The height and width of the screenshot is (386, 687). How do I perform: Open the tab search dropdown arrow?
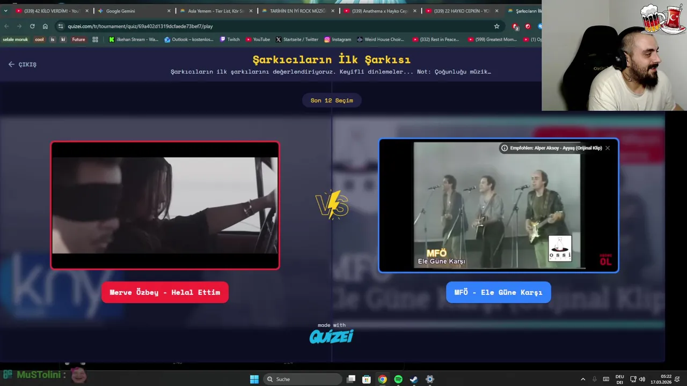(5, 11)
